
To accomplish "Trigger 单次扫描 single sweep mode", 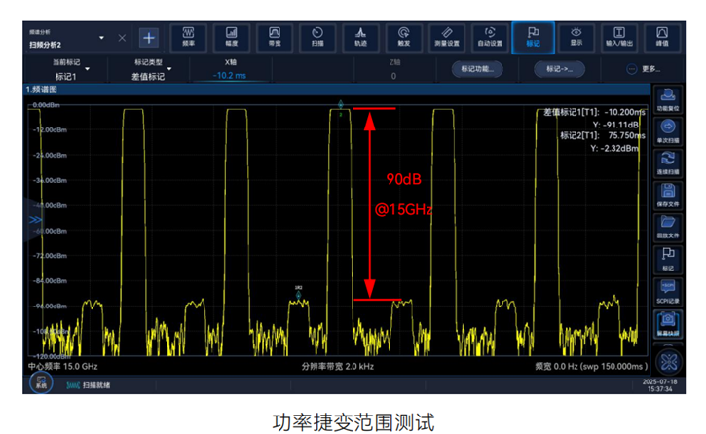I will (x=668, y=131).
